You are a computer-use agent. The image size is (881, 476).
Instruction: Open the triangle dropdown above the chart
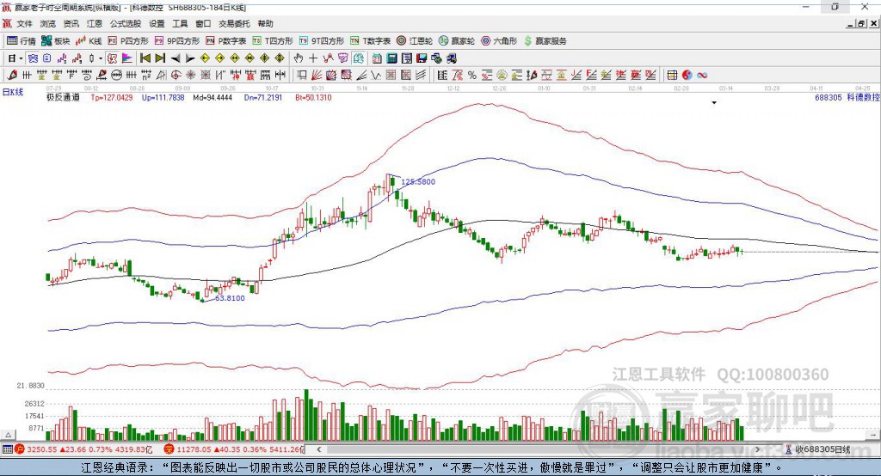tap(714, 103)
